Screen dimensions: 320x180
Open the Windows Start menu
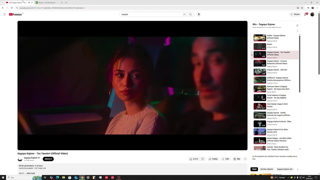click(3, 177)
